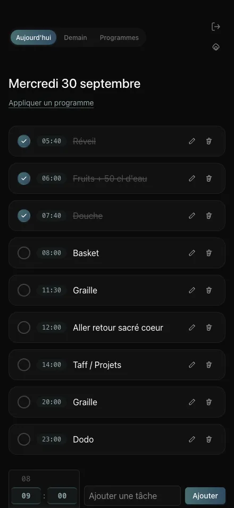This screenshot has width=234, height=508.
Task: Mark Basket task as done
Action: click(23, 253)
